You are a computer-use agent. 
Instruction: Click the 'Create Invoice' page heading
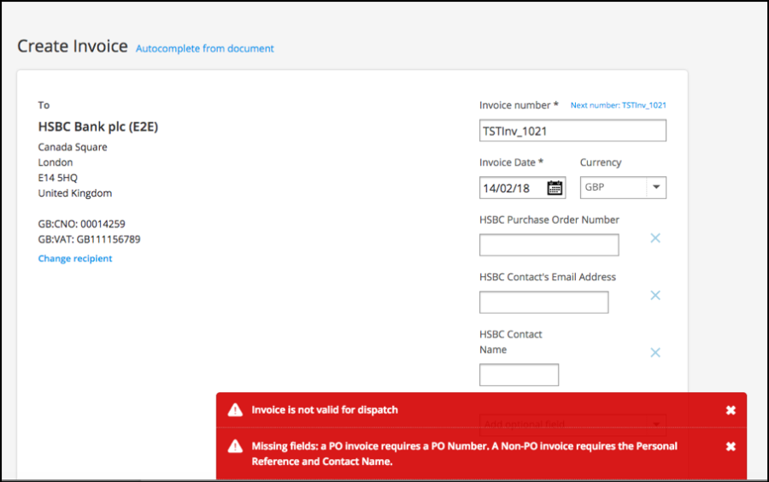click(73, 46)
